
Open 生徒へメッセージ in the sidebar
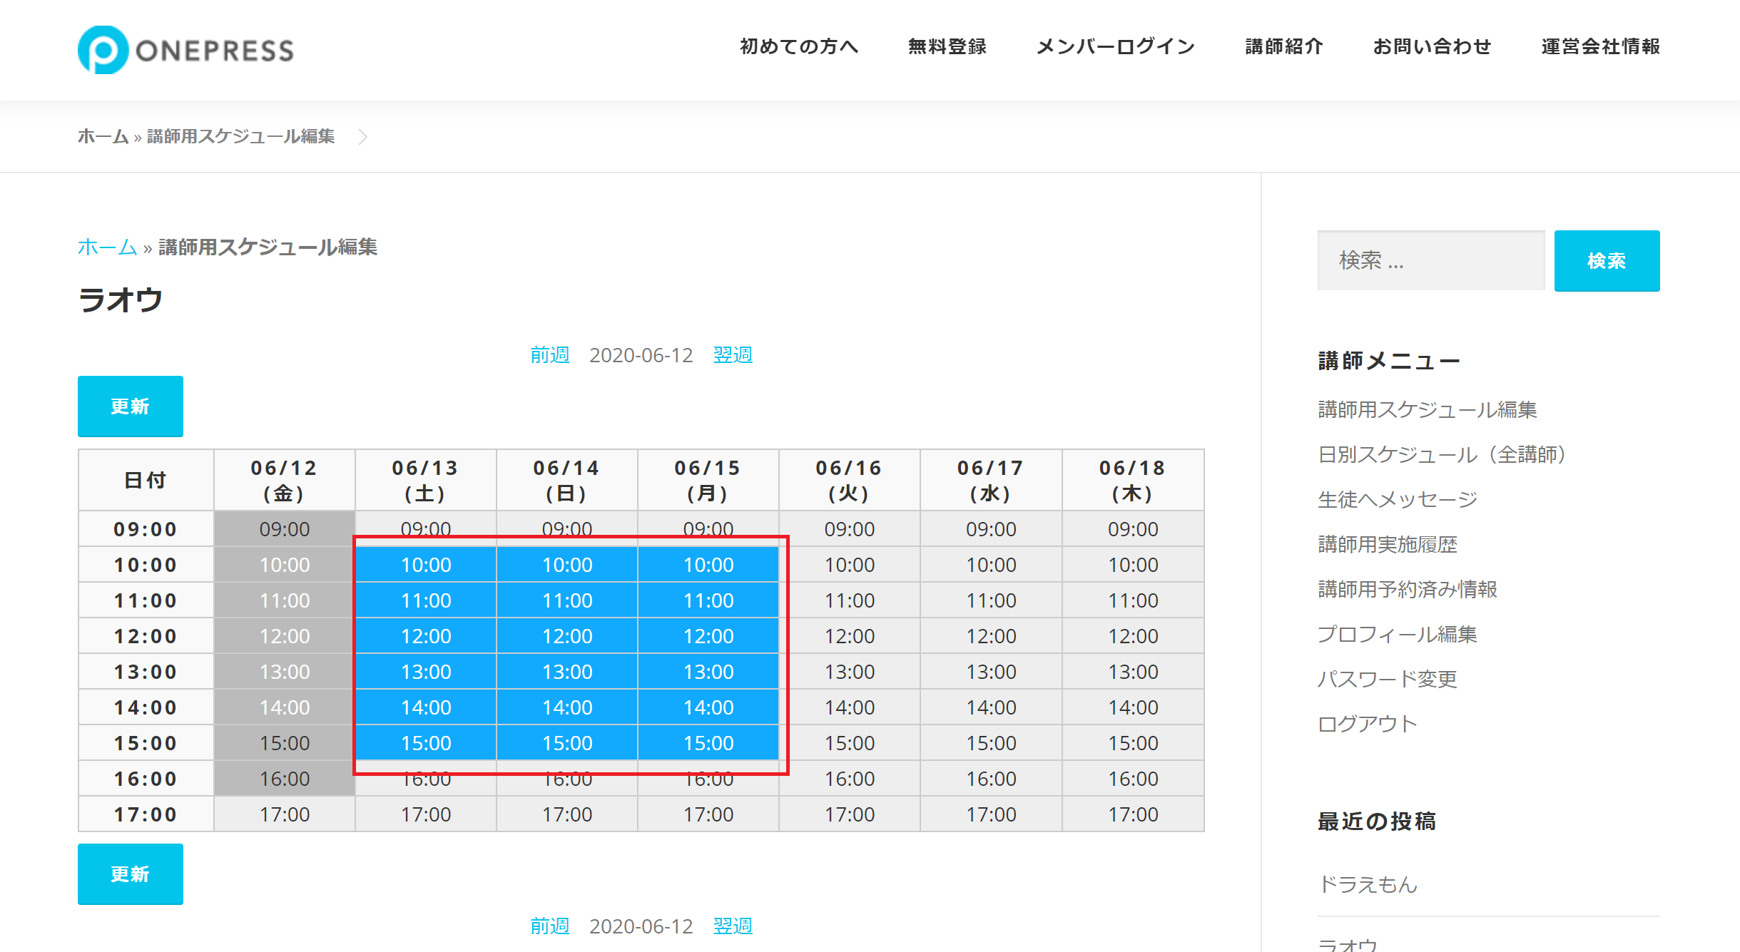click(x=1398, y=499)
